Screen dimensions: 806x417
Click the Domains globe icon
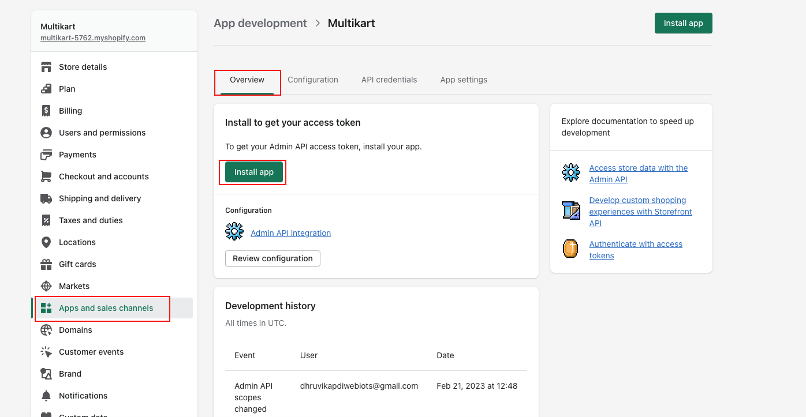click(46, 330)
